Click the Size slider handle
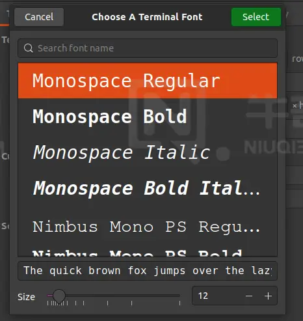This screenshot has width=303, height=321. click(59, 296)
